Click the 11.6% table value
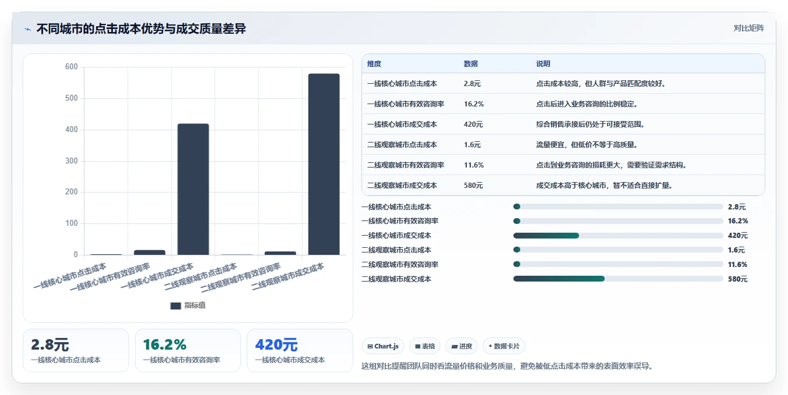 474,165
